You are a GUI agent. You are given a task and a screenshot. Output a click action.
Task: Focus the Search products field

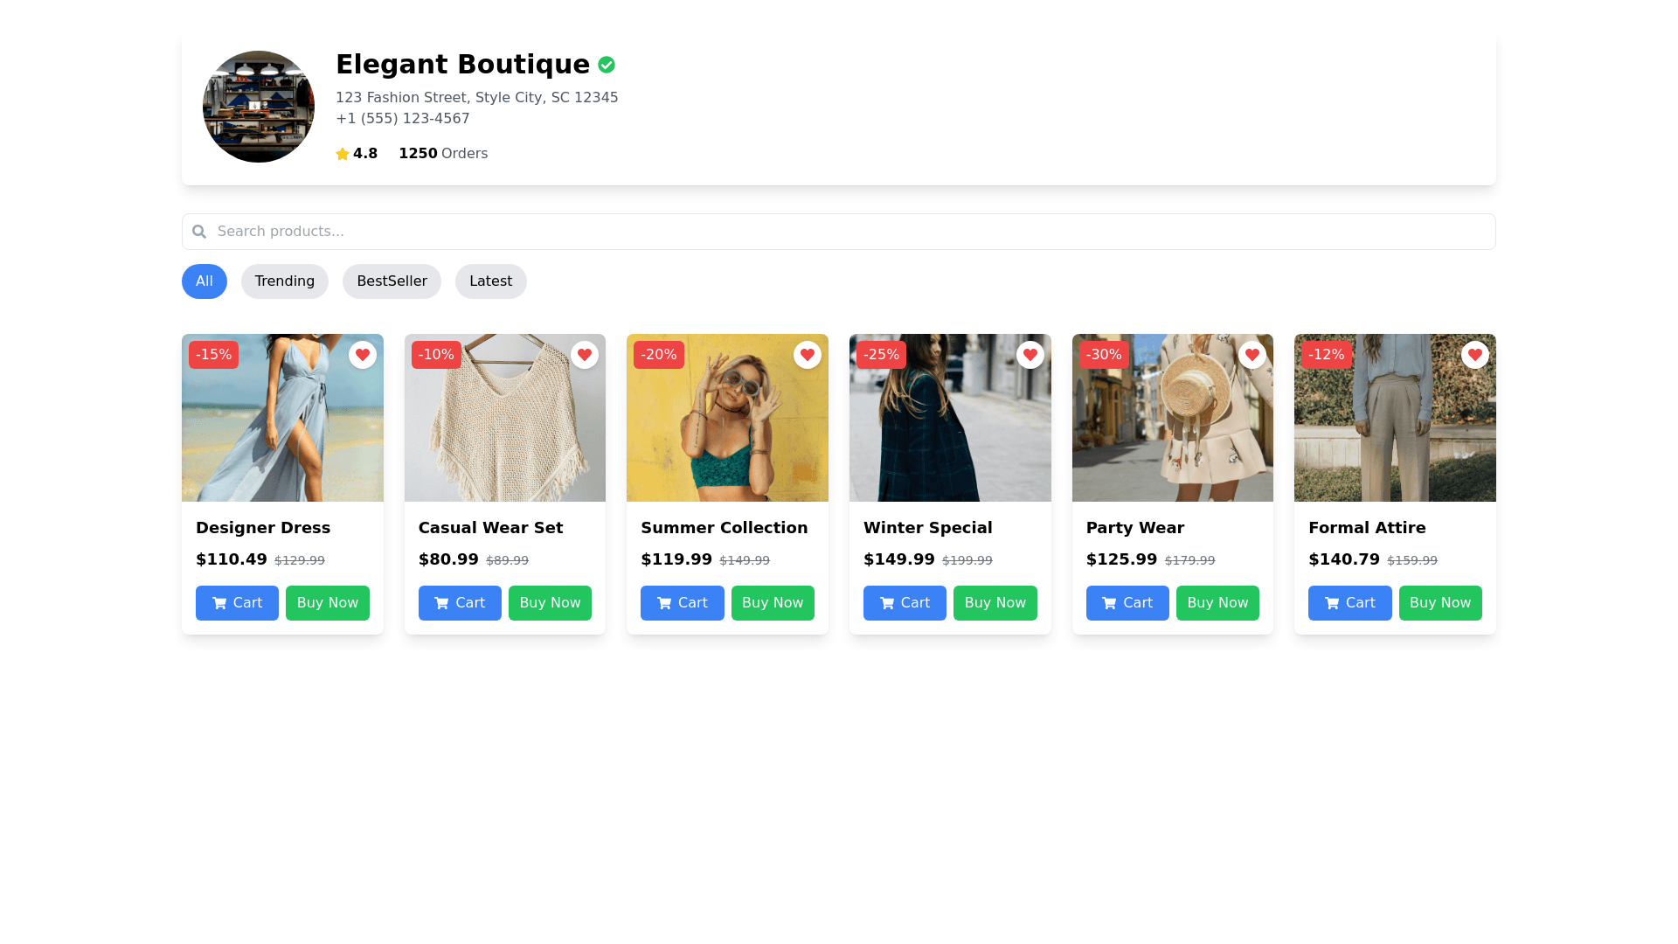click(x=839, y=232)
